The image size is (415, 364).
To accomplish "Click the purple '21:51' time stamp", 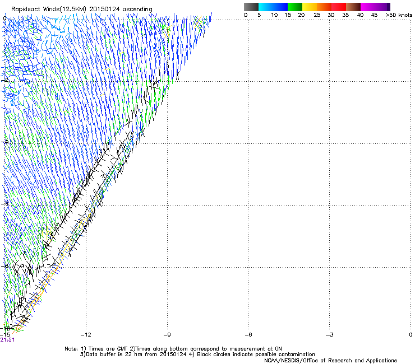I will coord(7,340).
